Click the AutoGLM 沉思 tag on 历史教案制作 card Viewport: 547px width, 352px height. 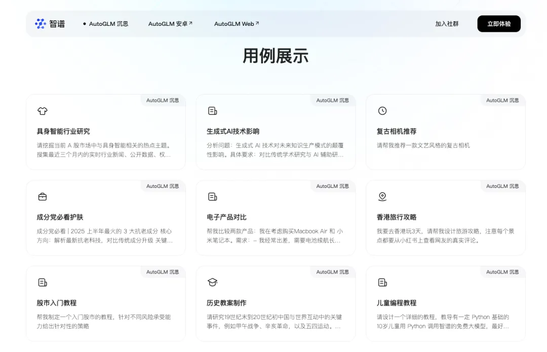(332, 272)
